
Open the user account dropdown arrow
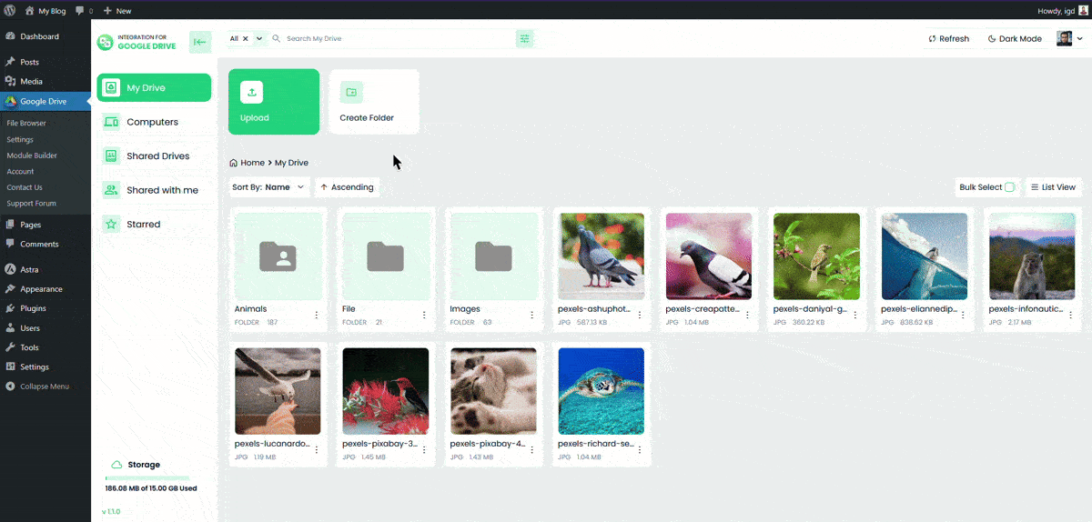pos(1080,39)
